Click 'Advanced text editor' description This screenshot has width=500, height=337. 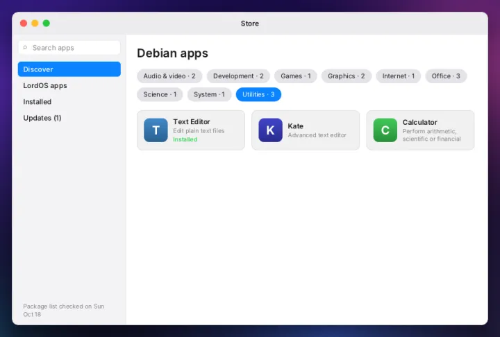coord(317,135)
